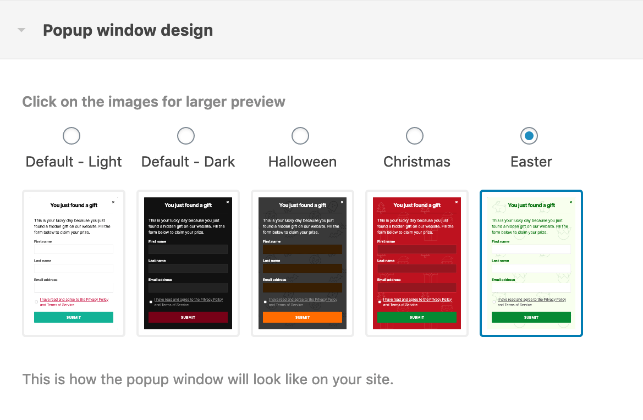
Task: Click the Popup window design heading
Action: click(128, 30)
